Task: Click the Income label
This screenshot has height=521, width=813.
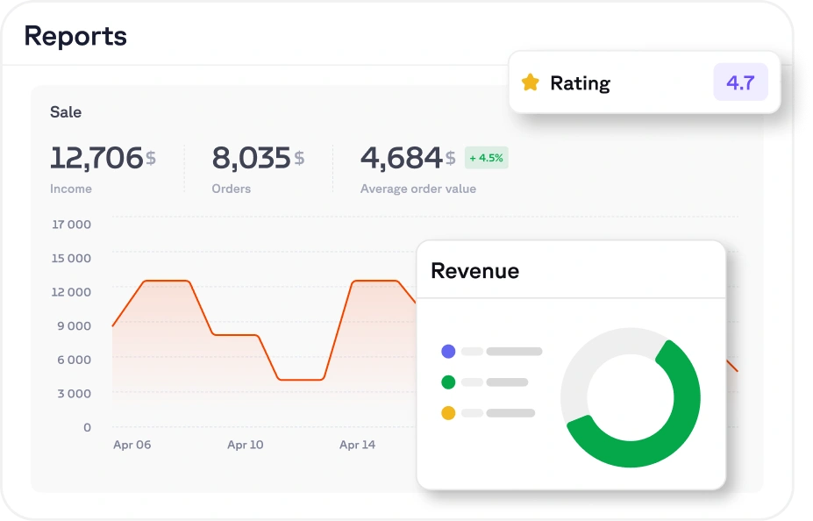Action: pos(71,189)
